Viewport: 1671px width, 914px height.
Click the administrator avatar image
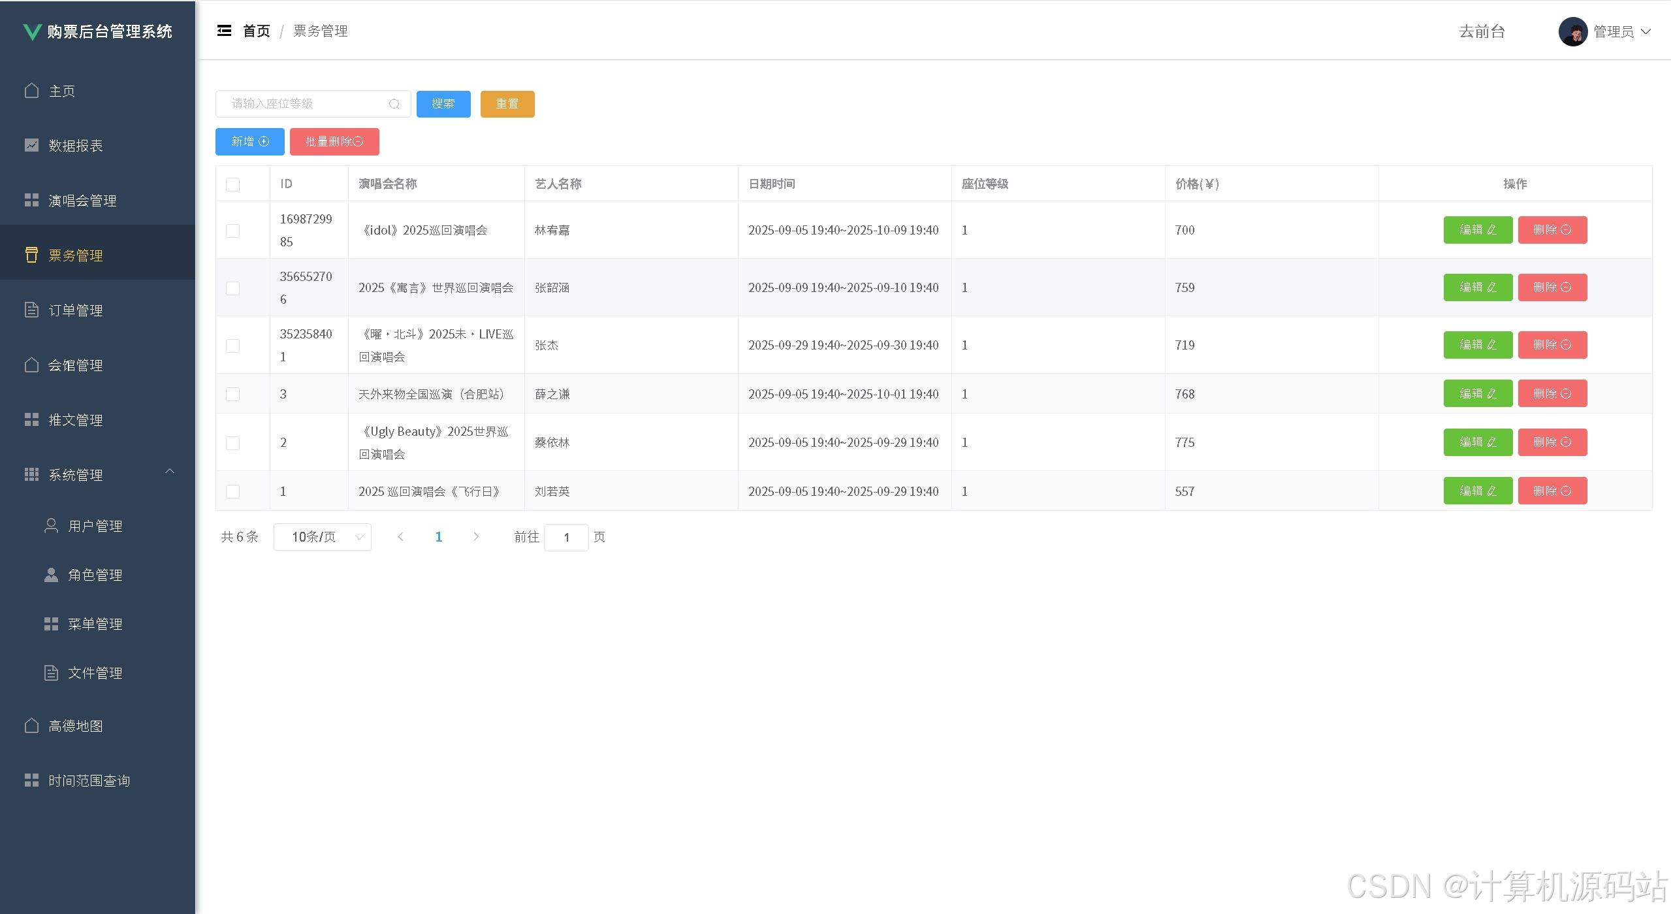[x=1573, y=31]
